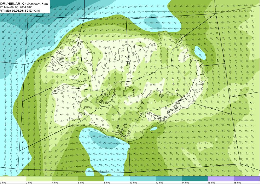Pick the 10–12 m/s legend swatch

pos(143,179)
